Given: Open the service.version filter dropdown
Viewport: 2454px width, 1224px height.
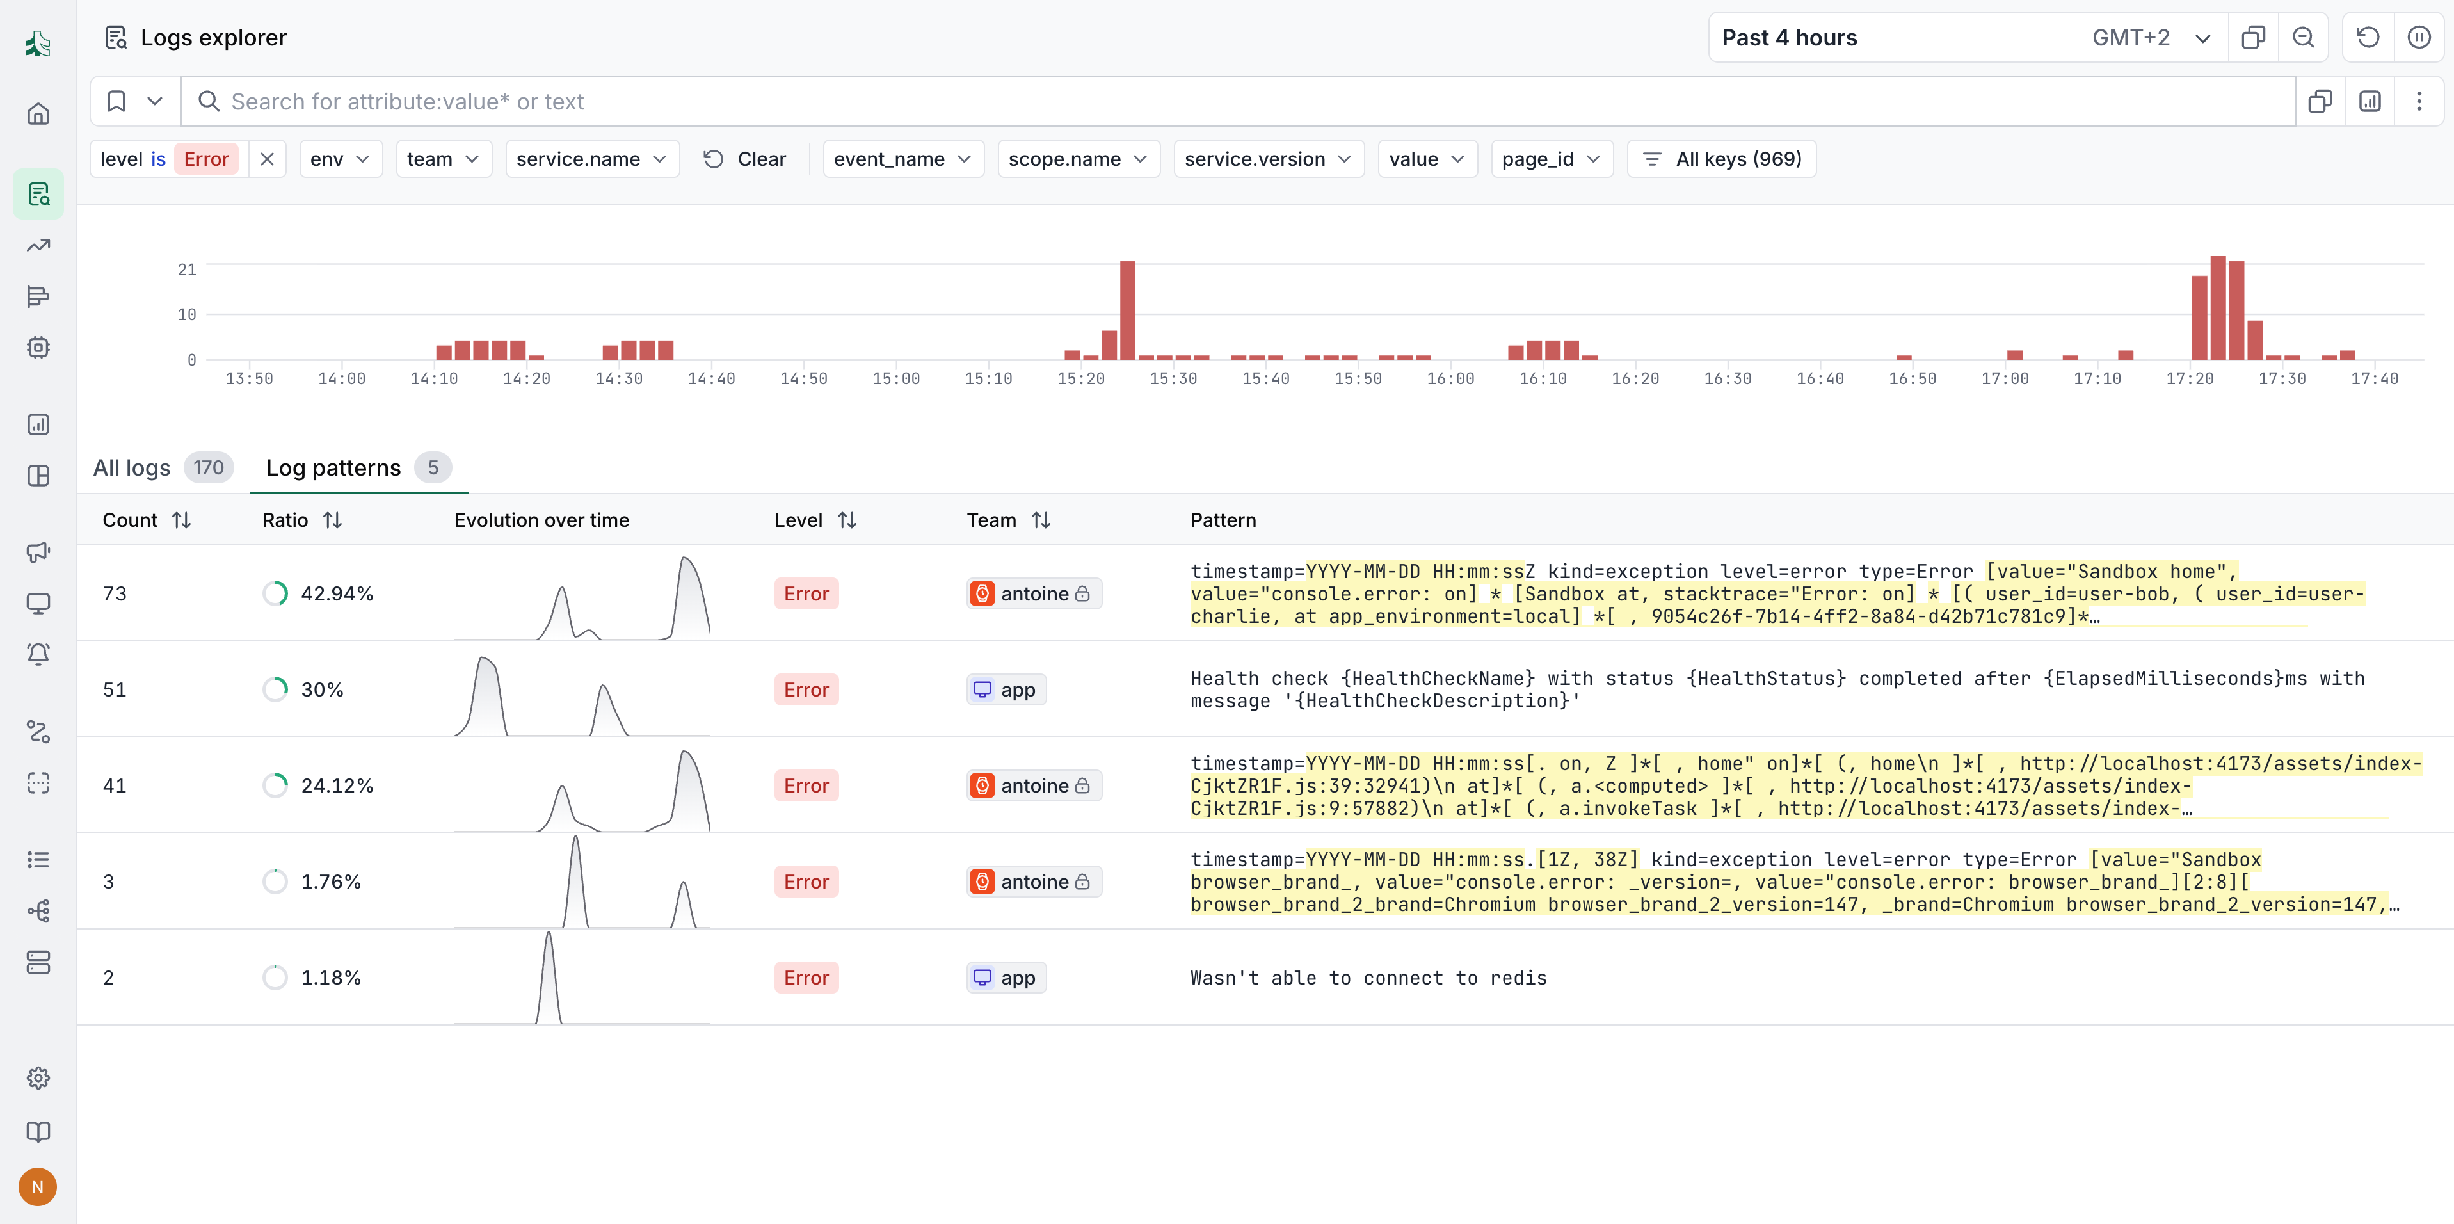Looking at the screenshot, I should pyautogui.click(x=1268, y=159).
